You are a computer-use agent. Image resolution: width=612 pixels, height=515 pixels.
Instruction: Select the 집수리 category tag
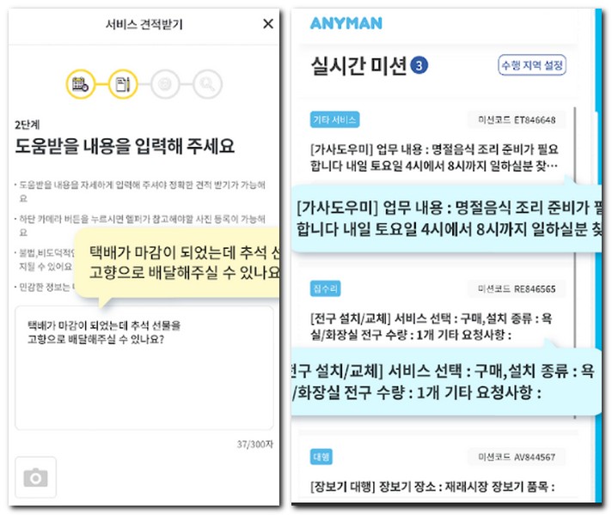(327, 289)
